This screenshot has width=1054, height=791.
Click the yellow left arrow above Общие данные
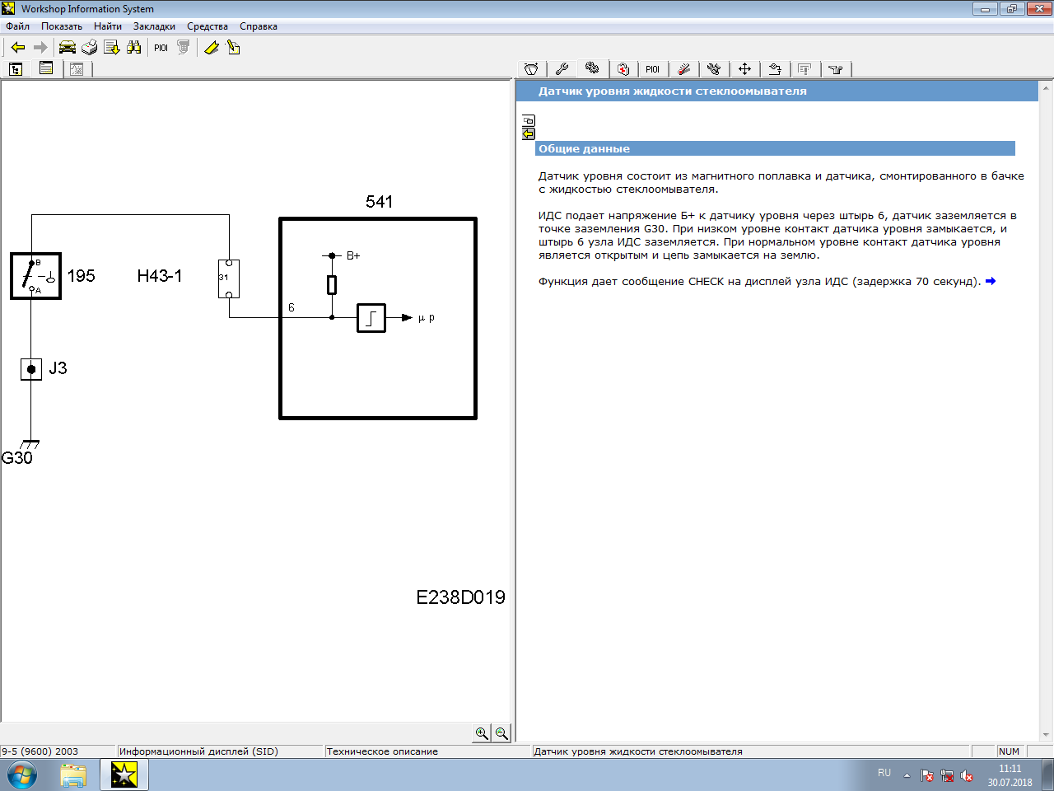tap(529, 134)
